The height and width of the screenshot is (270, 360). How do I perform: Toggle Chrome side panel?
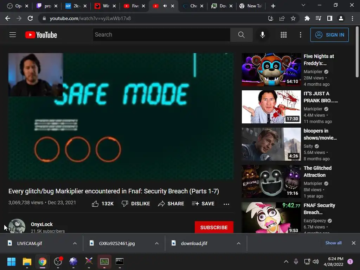[x=330, y=18]
